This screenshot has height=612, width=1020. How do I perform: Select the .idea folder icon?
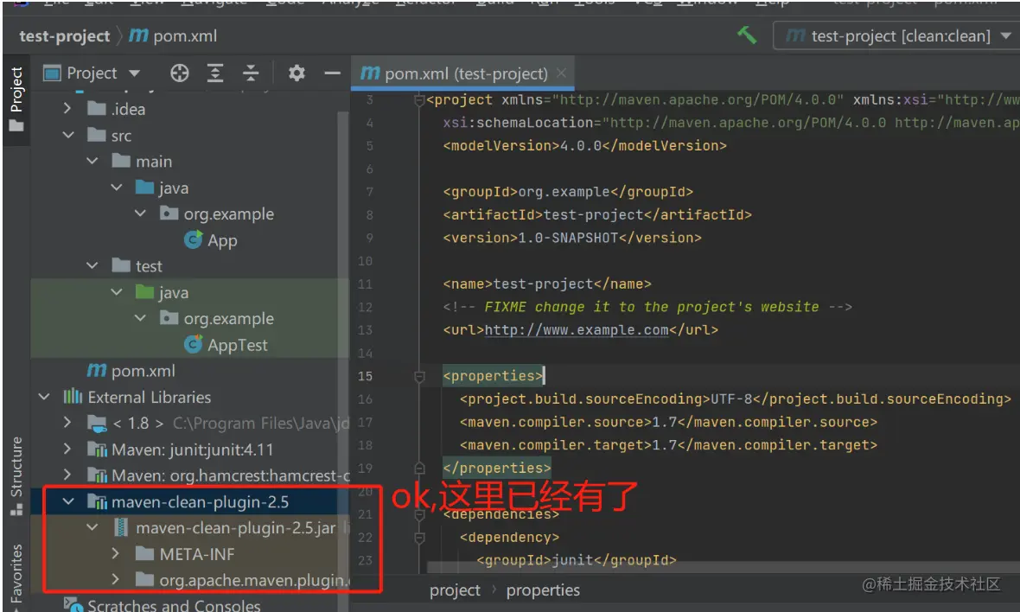tap(96, 108)
